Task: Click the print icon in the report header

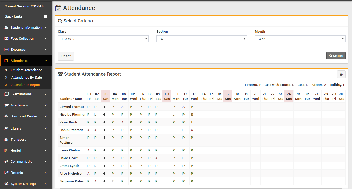Action: click(x=341, y=74)
